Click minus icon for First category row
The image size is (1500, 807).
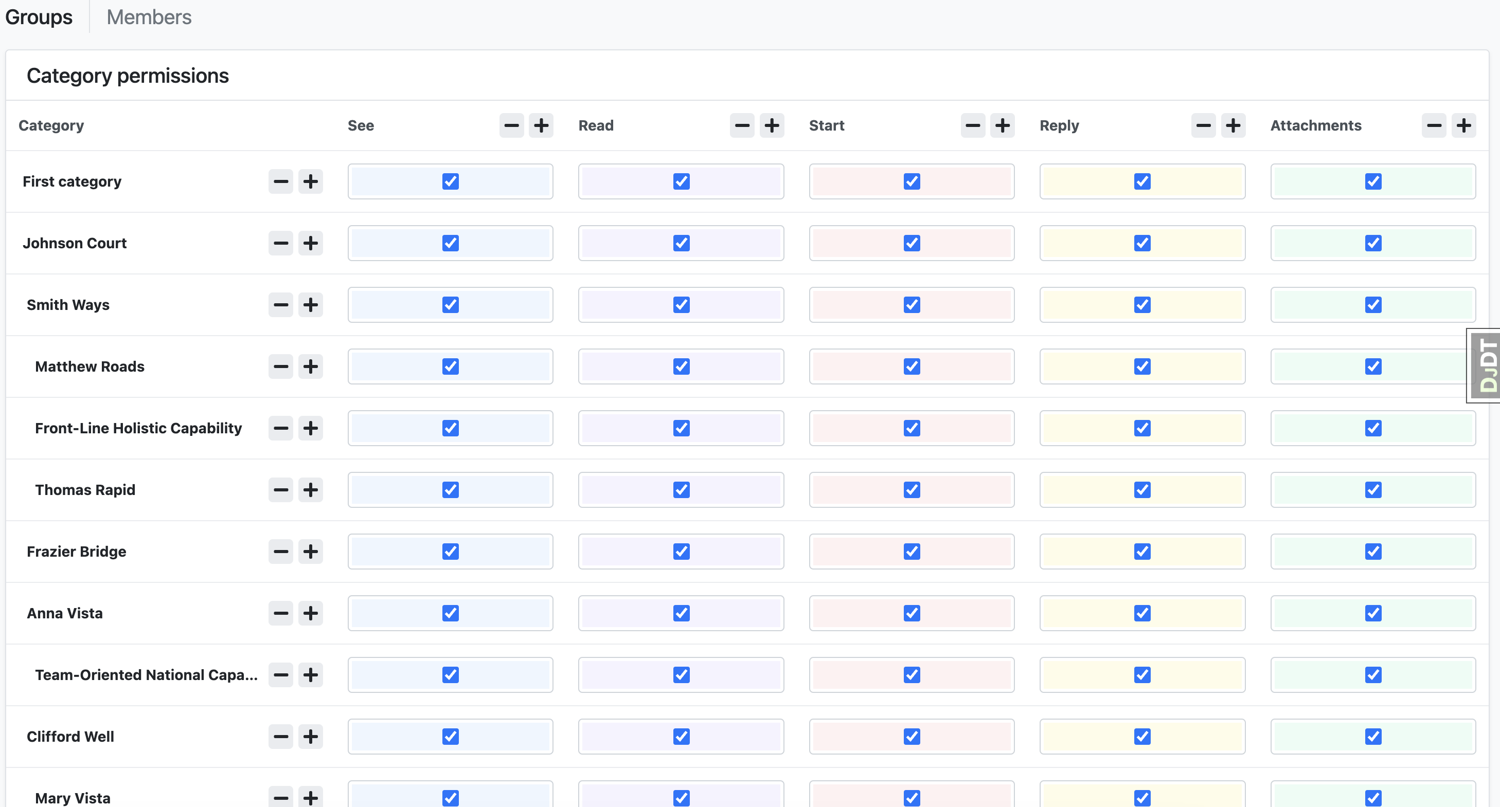281,181
